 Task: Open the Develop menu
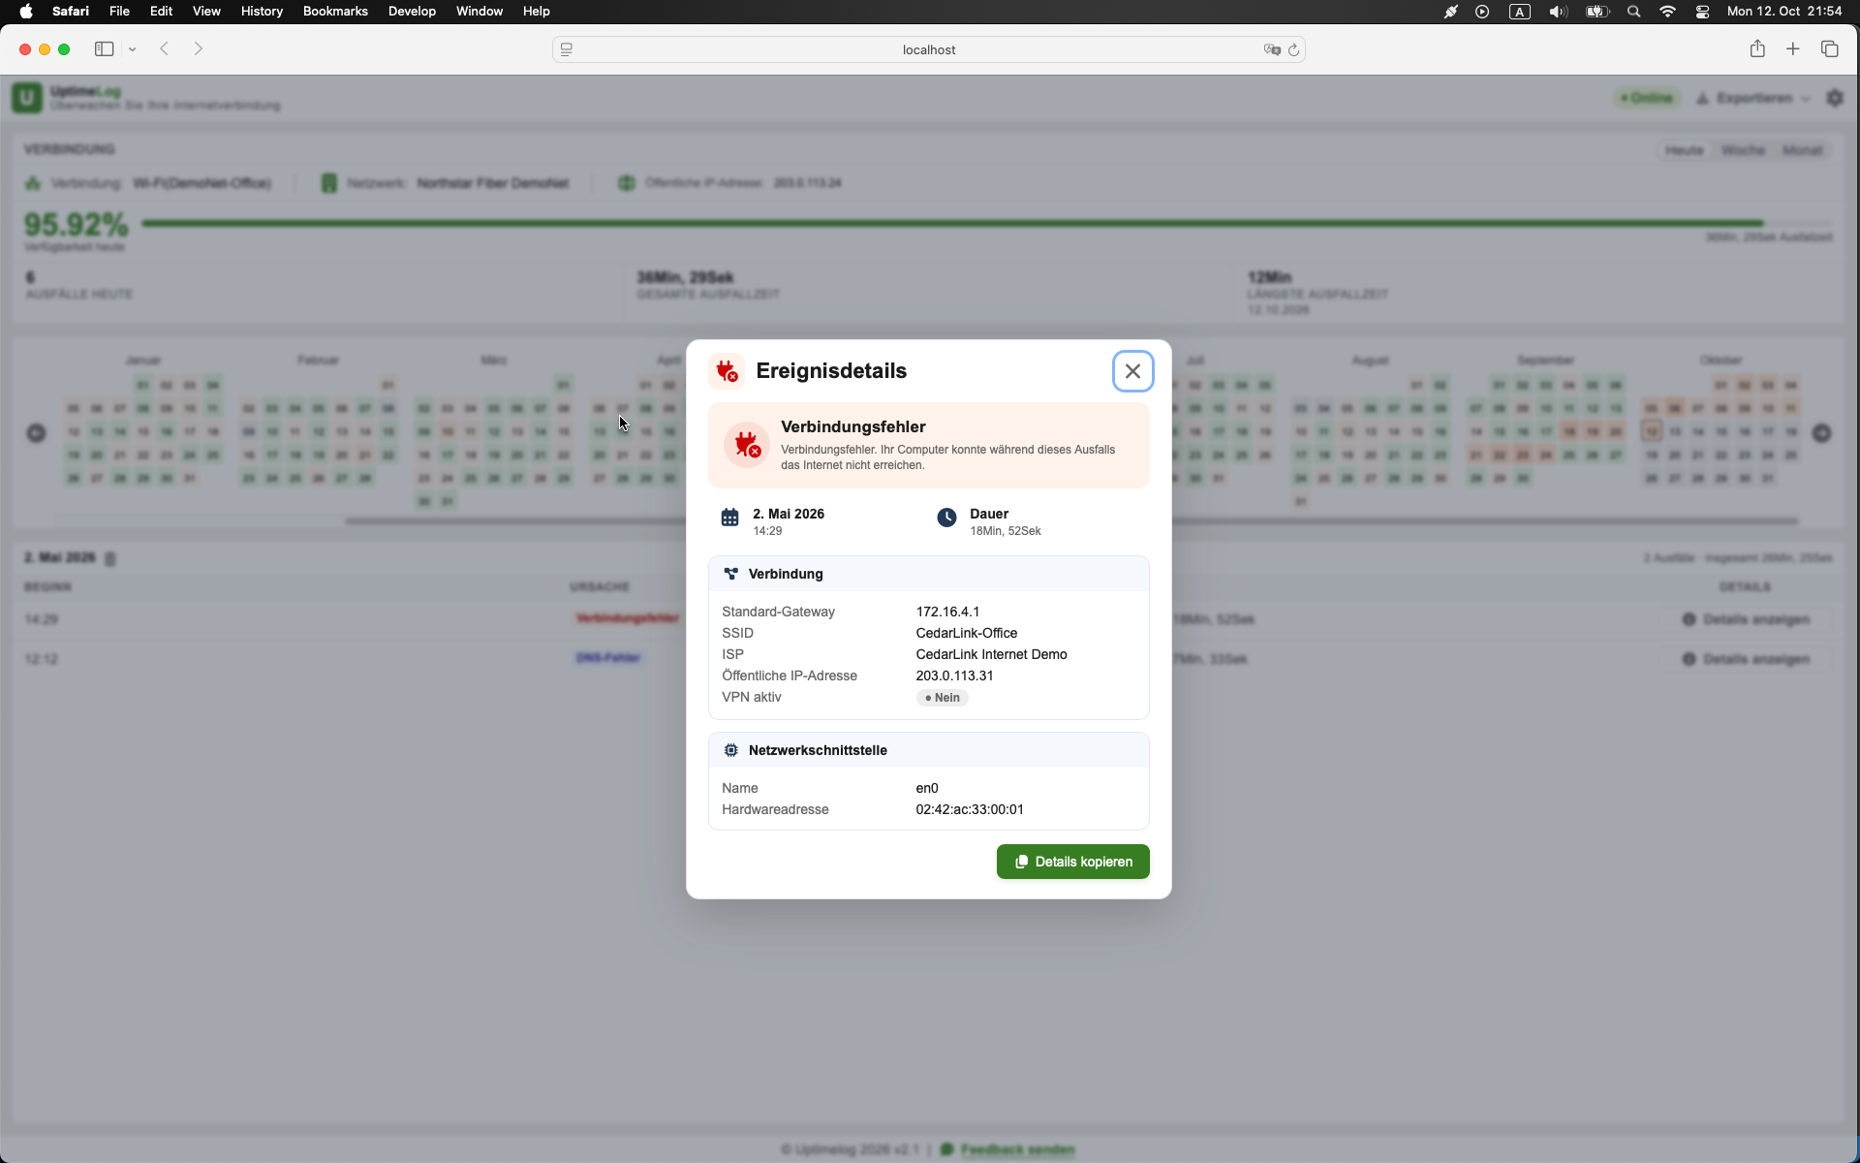[x=412, y=11]
